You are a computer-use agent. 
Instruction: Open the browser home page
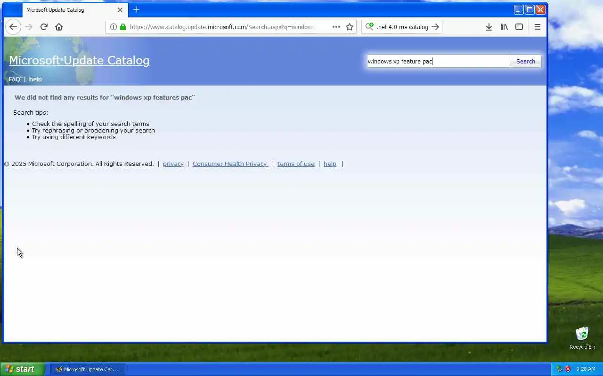(59, 27)
